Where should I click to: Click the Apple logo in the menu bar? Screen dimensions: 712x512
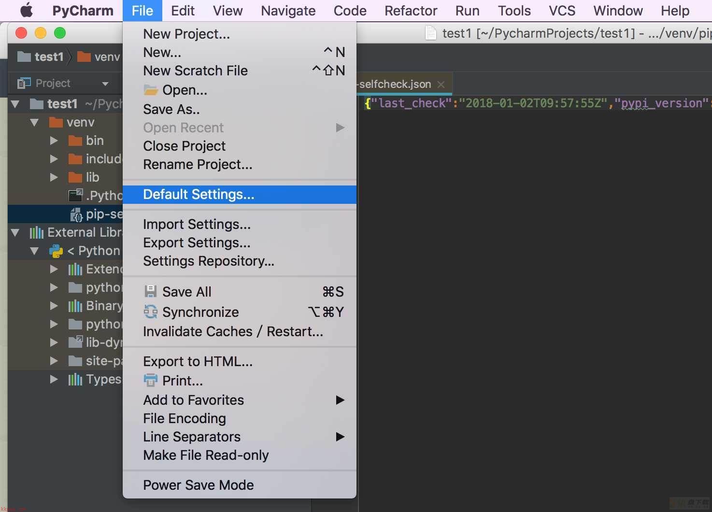coord(27,10)
